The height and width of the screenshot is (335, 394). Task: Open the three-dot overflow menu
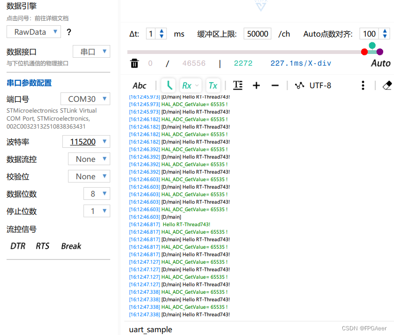point(363,85)
